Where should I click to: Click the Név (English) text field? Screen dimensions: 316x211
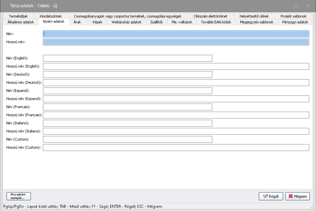pos(127,58)
